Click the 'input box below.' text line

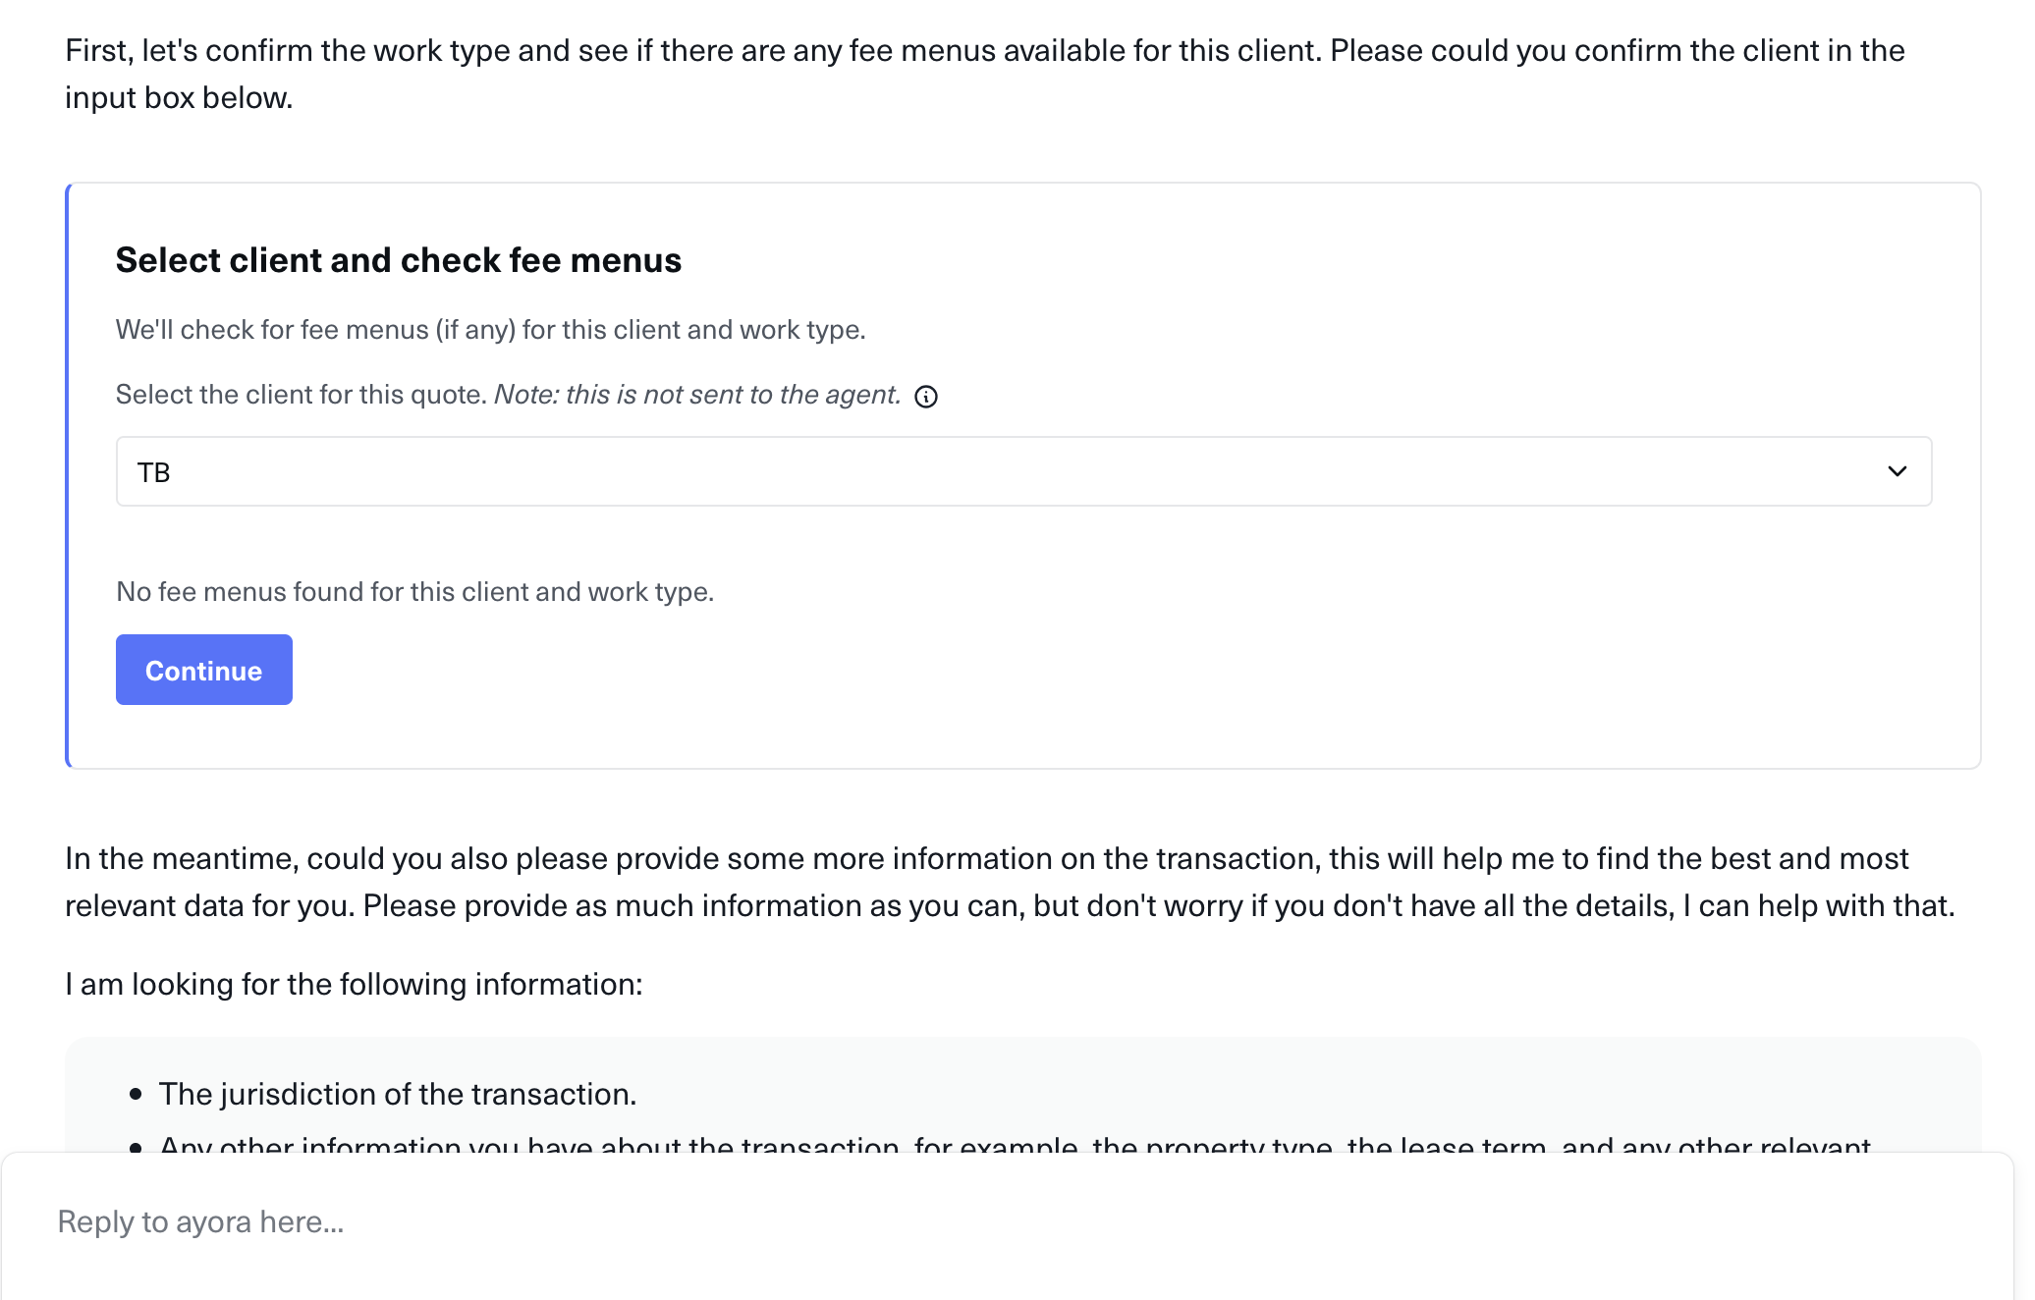pyautogui.click(x=179, y=98)
